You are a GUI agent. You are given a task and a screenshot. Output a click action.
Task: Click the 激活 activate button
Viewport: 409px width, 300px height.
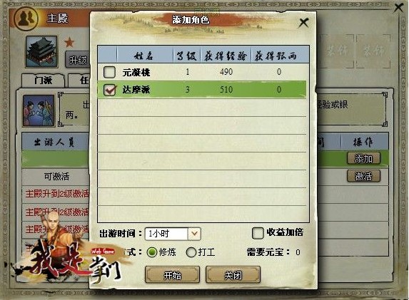(x=363, y=176)
